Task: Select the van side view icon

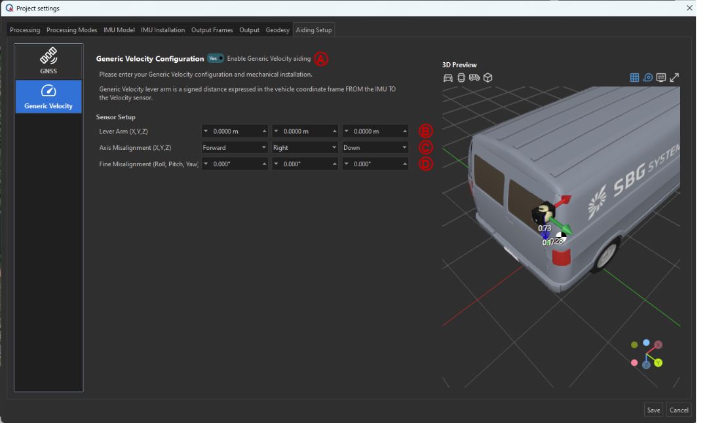Action: (x=474, y=77)
